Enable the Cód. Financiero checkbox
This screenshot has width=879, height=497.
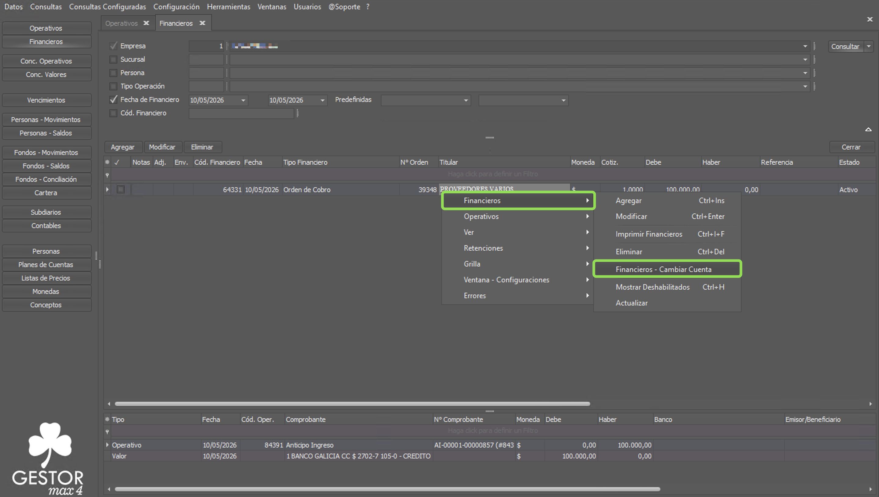(x=114, y=113)
